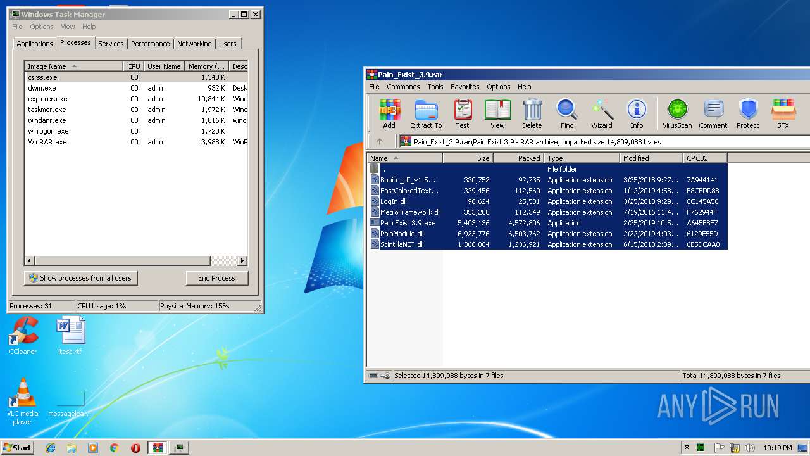This screenshot has width=810, height=456.
Task: Open Google Chrome from the taskbar
Action: pyautogui.click(x=114, y=448)
